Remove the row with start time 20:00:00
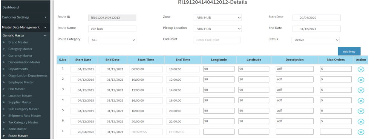The image size is (369, 140). [361, 122]
